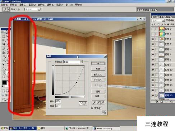Hide layer 图层 6 via eye icon
Screen dimensions: 175x131
coord(153,49)
